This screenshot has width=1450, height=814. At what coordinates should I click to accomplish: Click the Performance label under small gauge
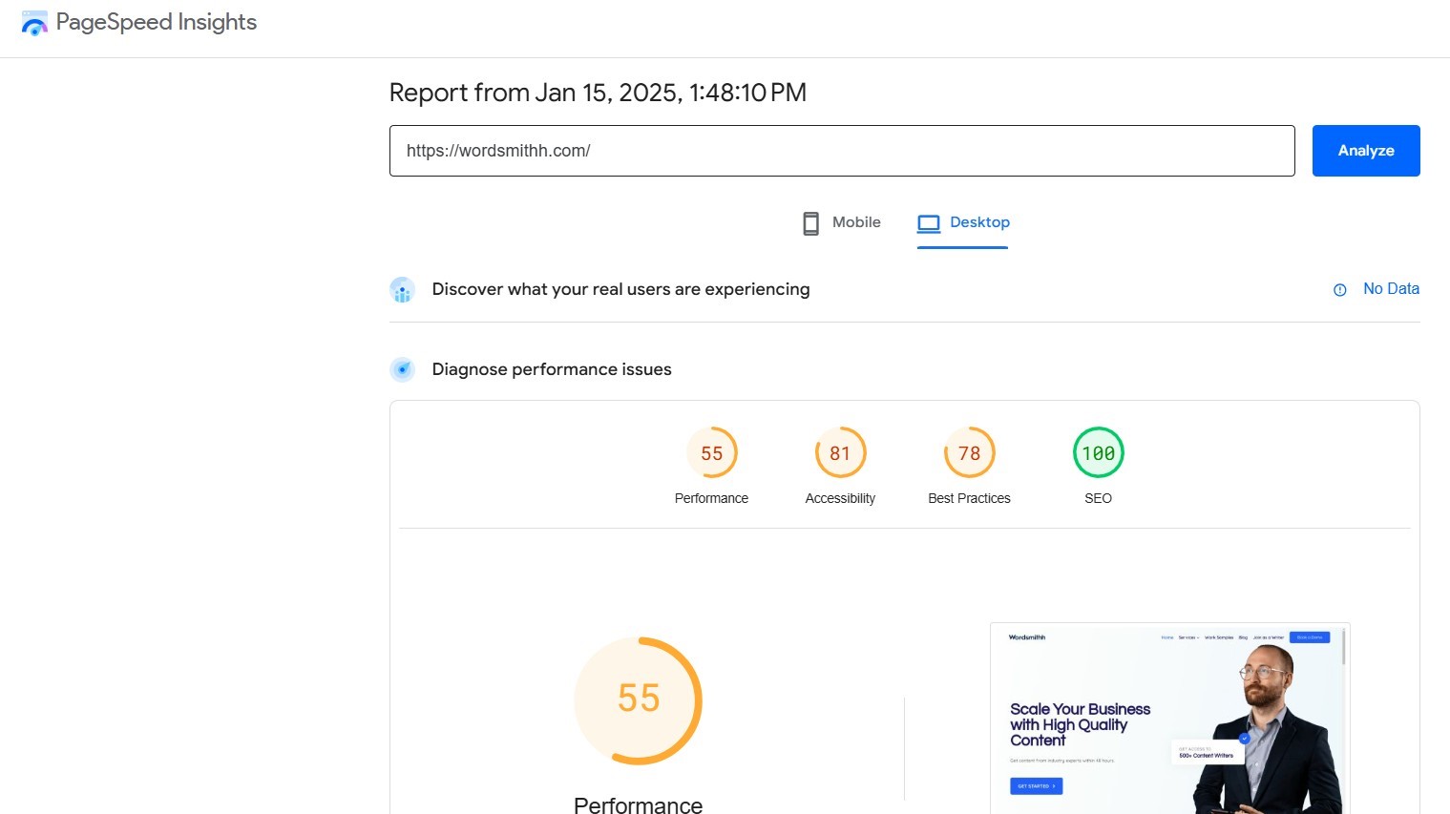[711, 498]
